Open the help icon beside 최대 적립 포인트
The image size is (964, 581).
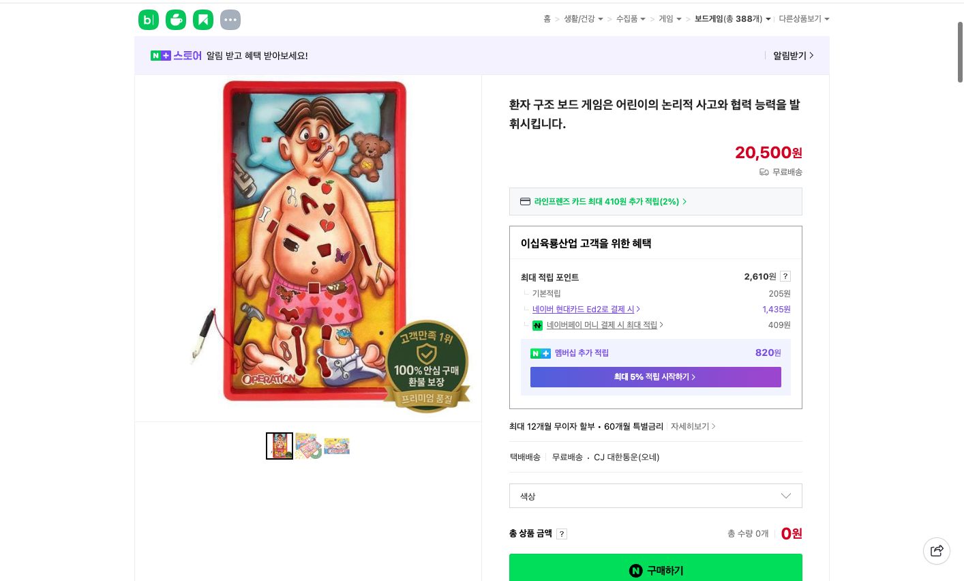(x=785, y=276)
